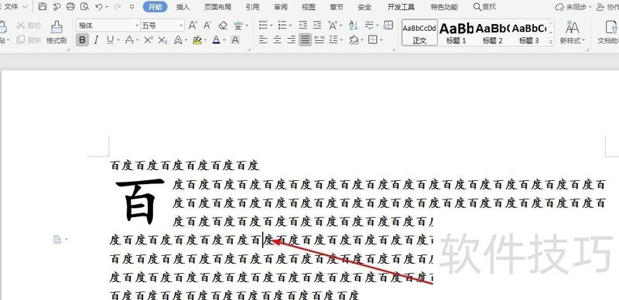The width and height of the screenshot is (619, 300).
Task: Open the 页面布局 ribbon tab
Action: coord(217,7)
